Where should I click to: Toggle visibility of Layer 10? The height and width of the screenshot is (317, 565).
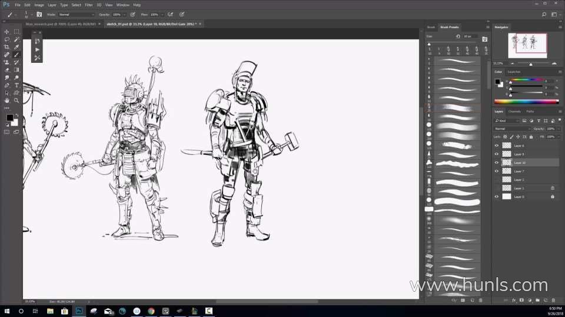click(496, 163)
